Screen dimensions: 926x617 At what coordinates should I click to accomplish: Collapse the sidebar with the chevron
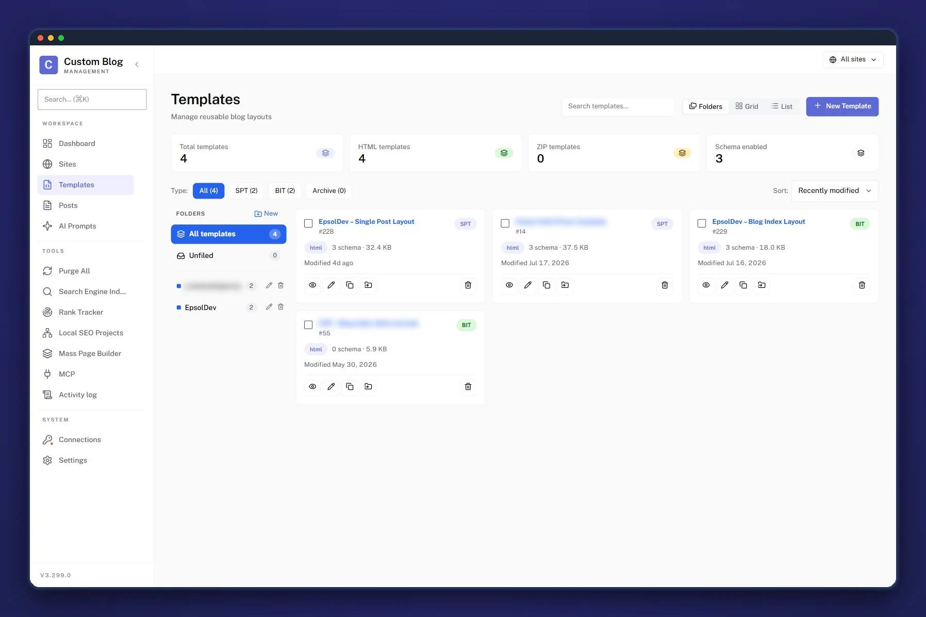pos(137,64)
